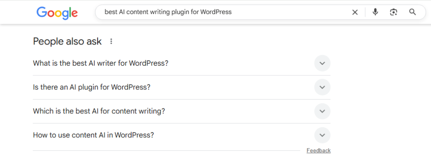
Task: Clear the search query with X icon
Action: point(355,12)
